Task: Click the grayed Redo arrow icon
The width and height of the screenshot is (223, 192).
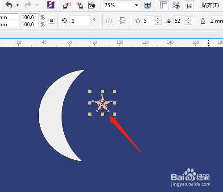Action: pos(28,5)
